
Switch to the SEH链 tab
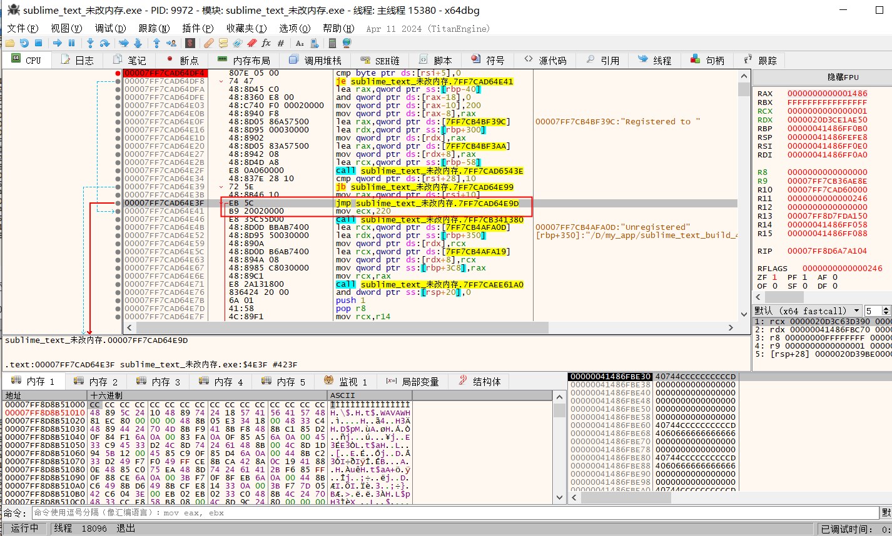(x=380, y=60)
